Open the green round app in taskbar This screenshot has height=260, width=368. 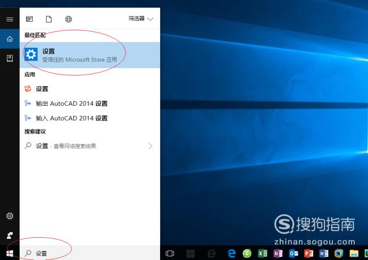(247, 254)
